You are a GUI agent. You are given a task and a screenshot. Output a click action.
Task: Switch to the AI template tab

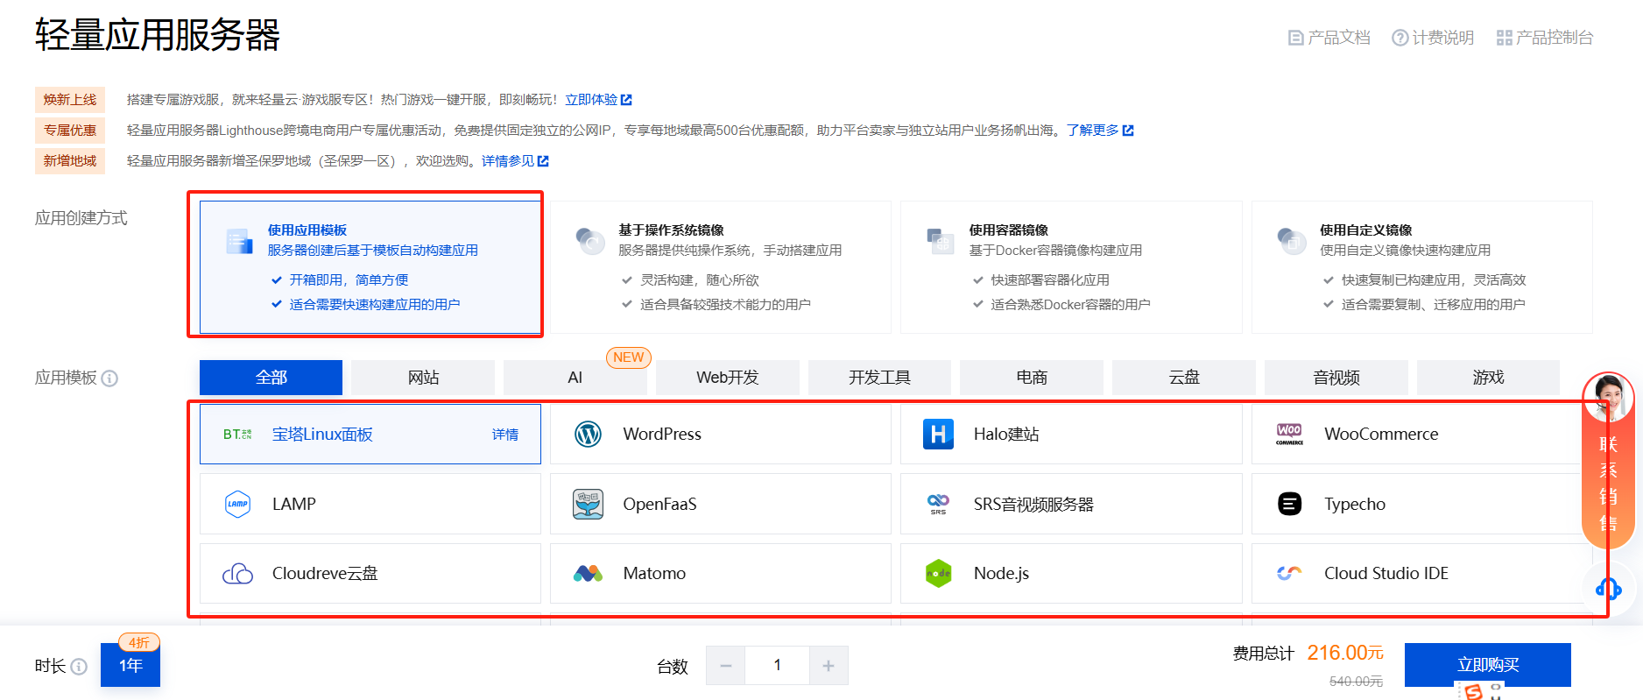pyautogui.click(x=575, y=378)
